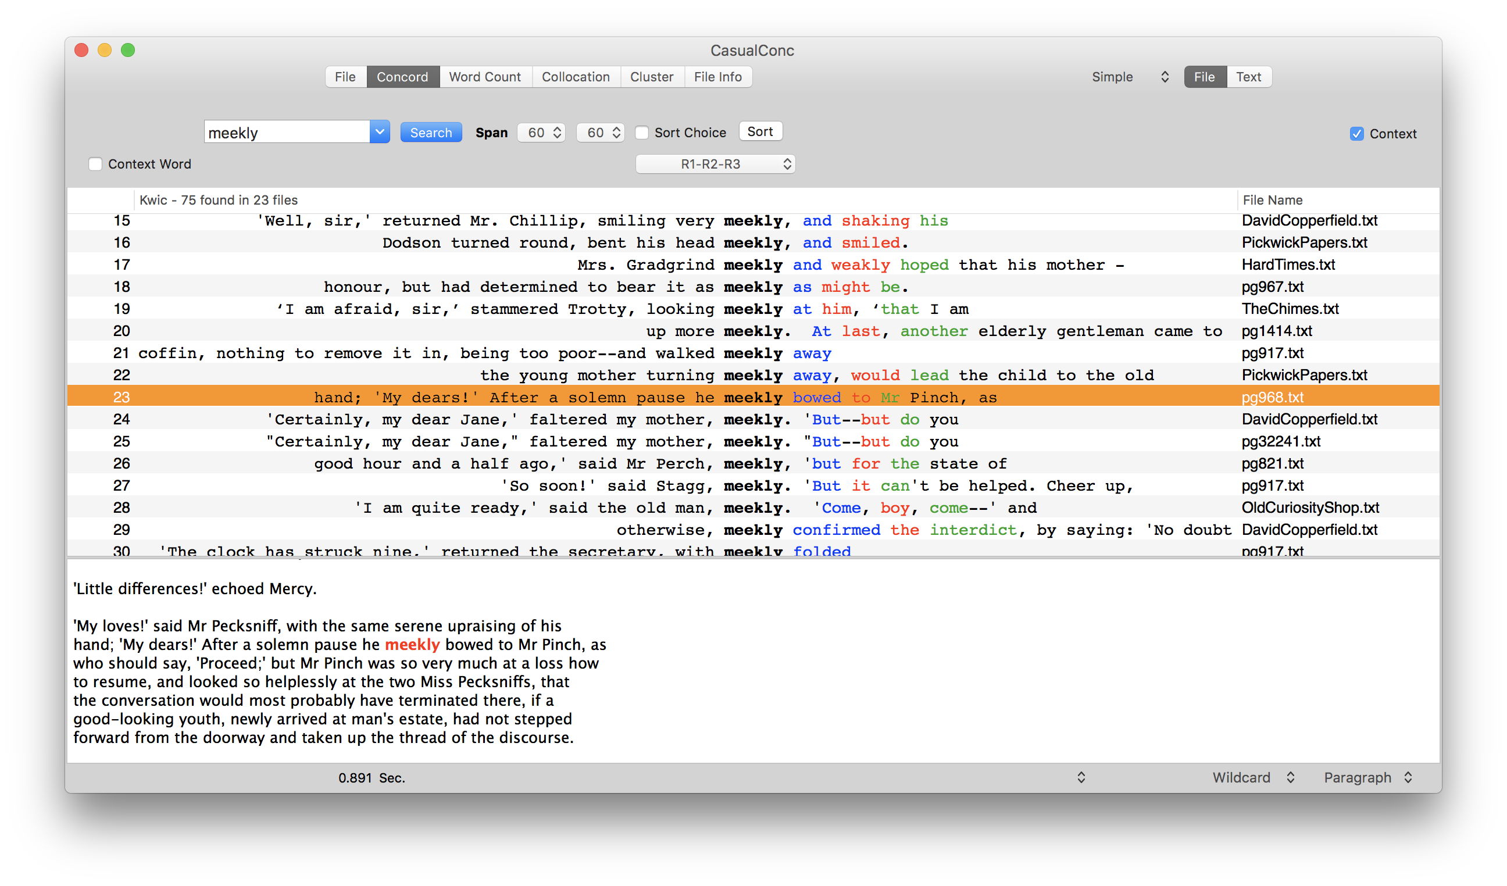Select row 18 from pg967.txt

[x=753, y=287]
